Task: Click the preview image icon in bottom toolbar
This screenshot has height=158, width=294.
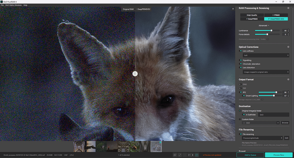Action: (x=197, y=155)
